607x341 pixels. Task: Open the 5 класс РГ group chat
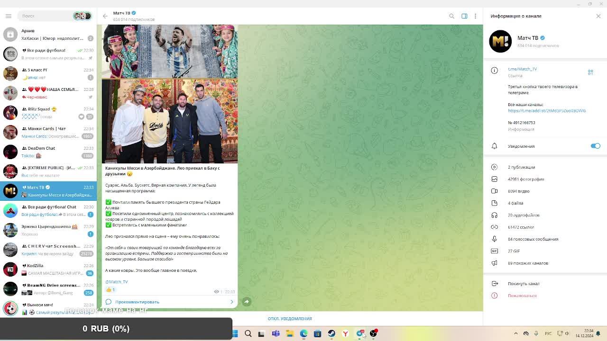coord(48,73)
